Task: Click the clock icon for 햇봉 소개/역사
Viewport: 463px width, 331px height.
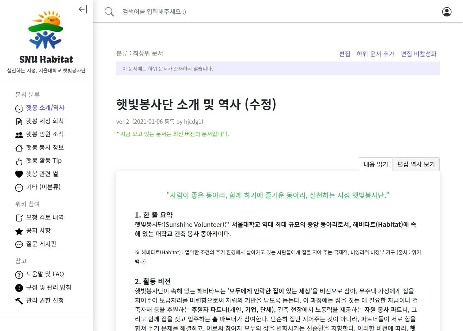Action: click(x=19, y=108)
